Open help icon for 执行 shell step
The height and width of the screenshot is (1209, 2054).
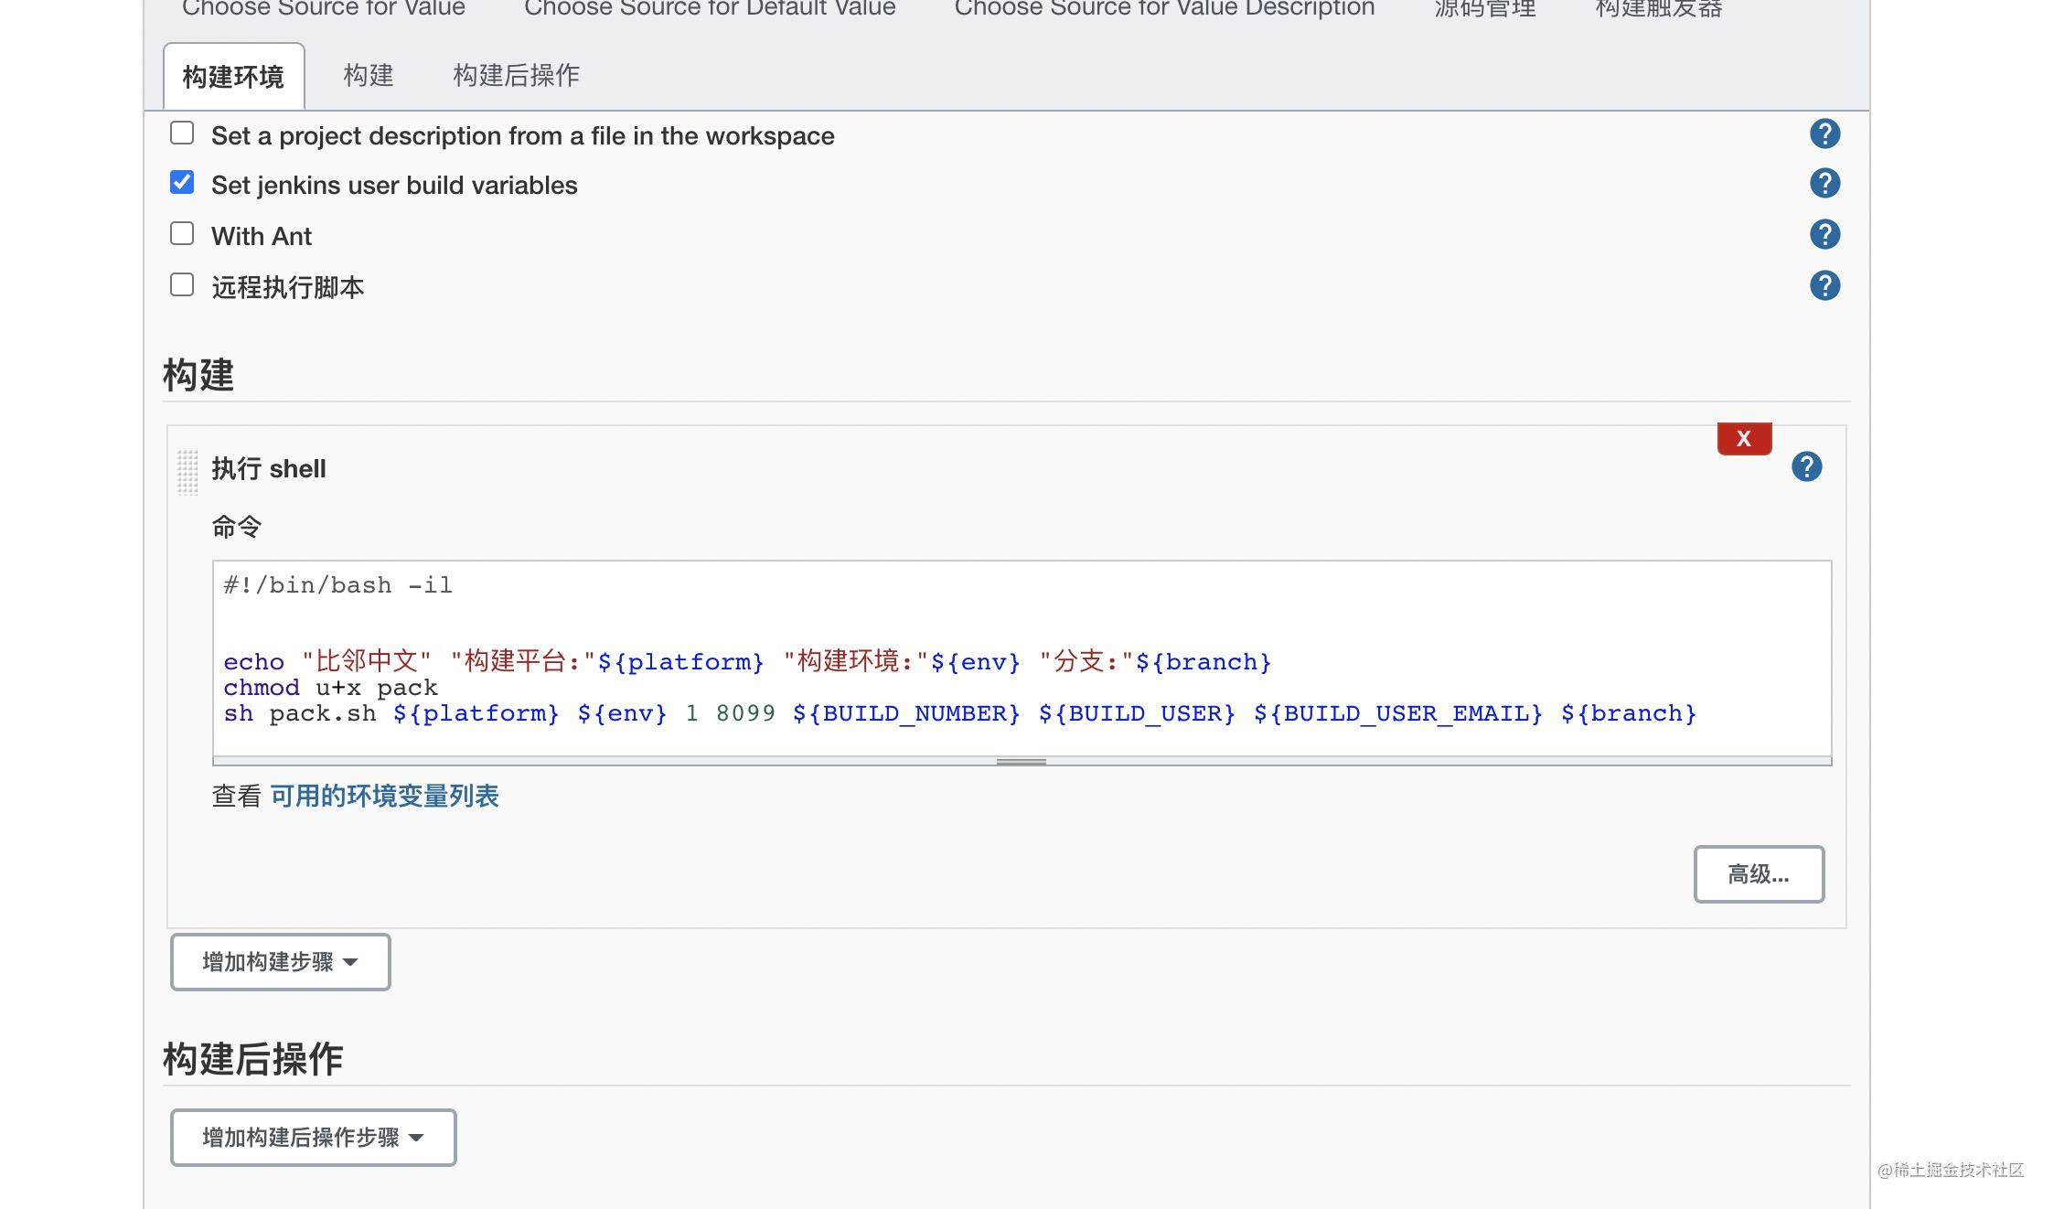pos(1806,467)
